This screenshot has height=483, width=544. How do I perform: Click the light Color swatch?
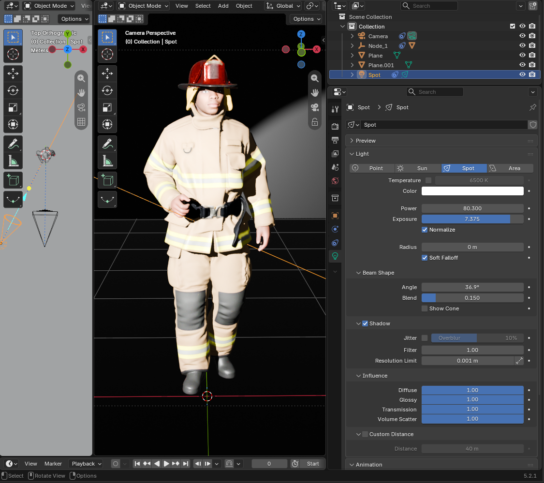[x=472, y=191]
